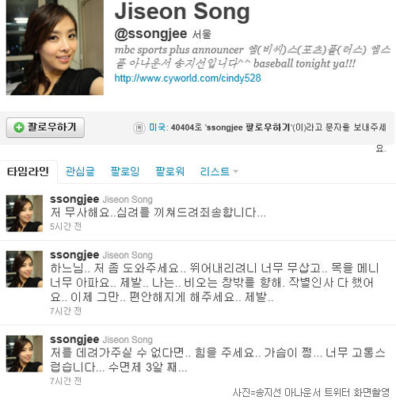Click the @ssongjee profile handle
This screenshot has width=396, height=400.
(150, 34)
